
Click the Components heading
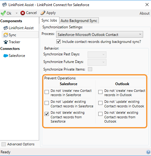pos(11,21)
